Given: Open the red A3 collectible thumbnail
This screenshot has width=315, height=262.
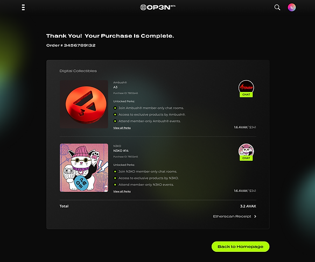Looking at the screenshot, I should click(84, 104).
